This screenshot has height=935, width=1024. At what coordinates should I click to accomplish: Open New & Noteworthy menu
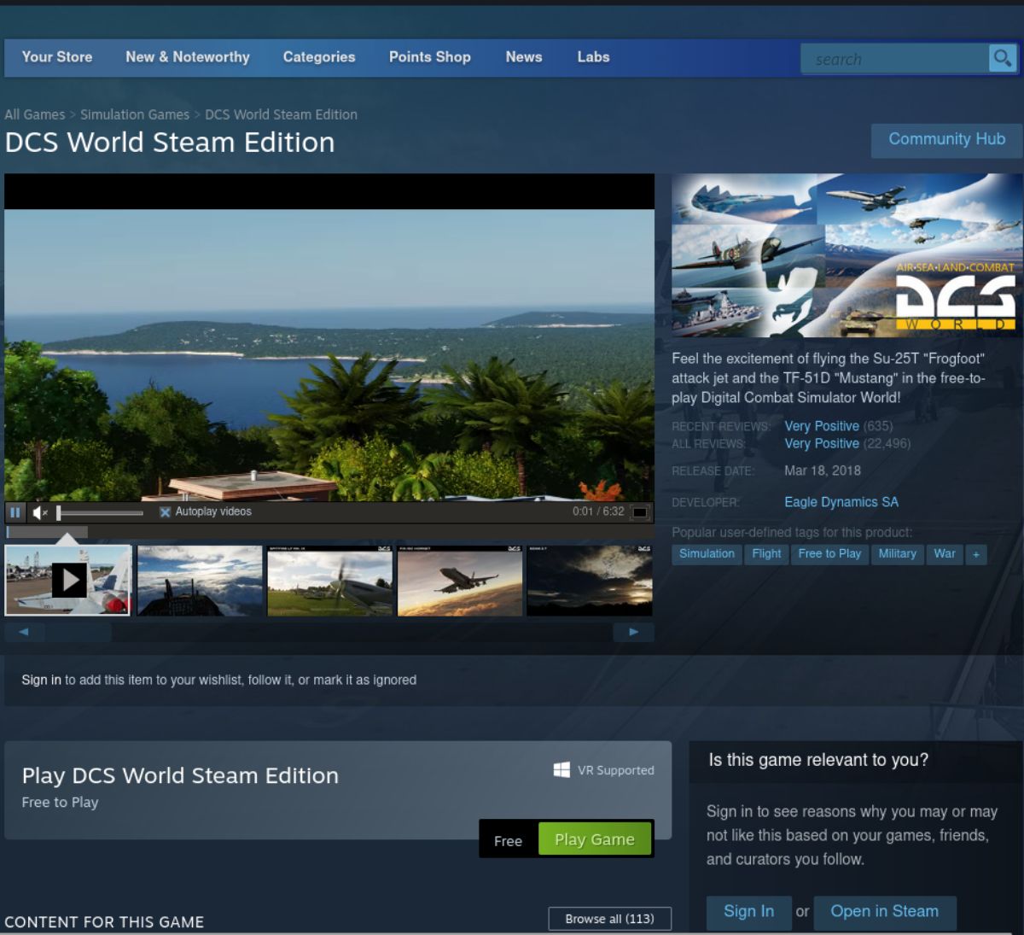click(x=188, y=57)
